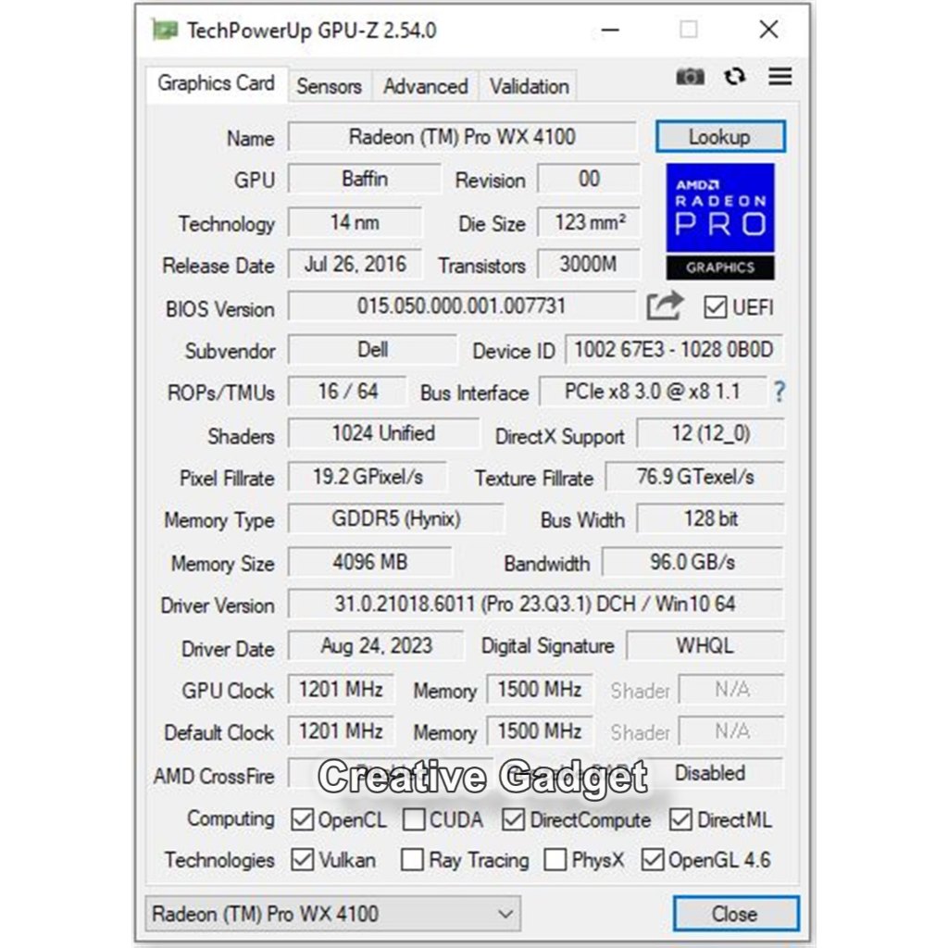Open the Advanced tab
This screenshot has width=948, height=948.
pos(425,86)
